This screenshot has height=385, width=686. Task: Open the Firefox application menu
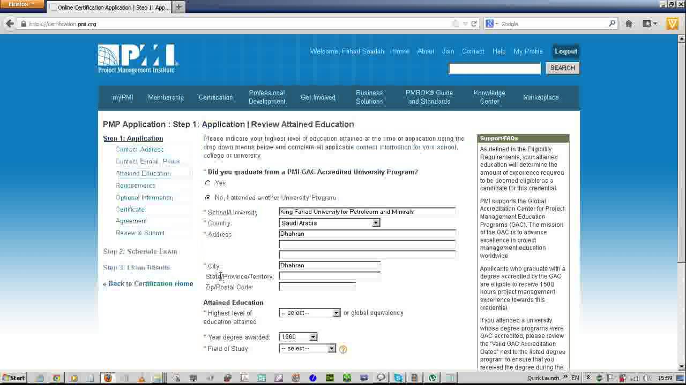tap(21, 4)
